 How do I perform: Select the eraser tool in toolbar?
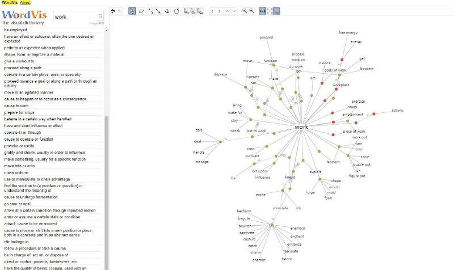[141, 10]
